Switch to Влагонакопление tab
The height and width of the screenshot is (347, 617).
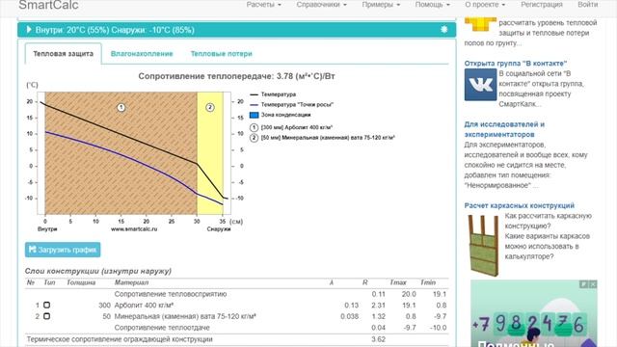tap(142, 54)
